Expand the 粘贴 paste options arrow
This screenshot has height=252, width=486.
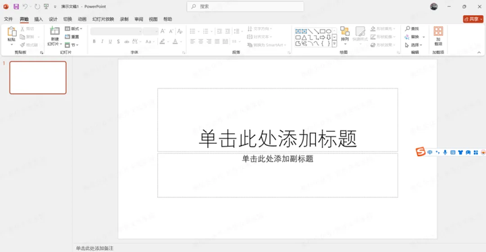coord(11,45)
